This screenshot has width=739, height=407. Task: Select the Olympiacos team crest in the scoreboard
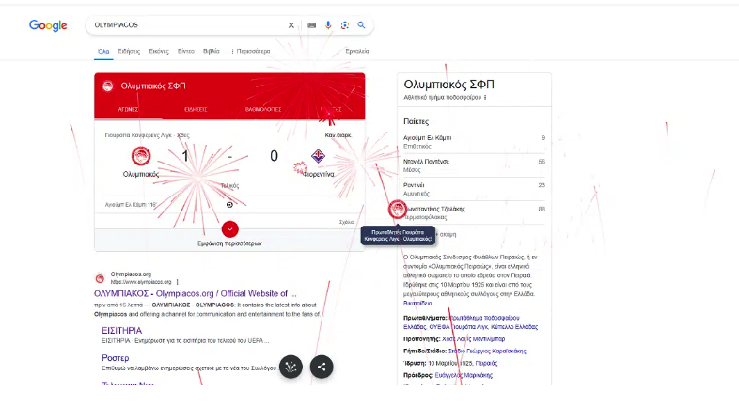coord(140,156)
